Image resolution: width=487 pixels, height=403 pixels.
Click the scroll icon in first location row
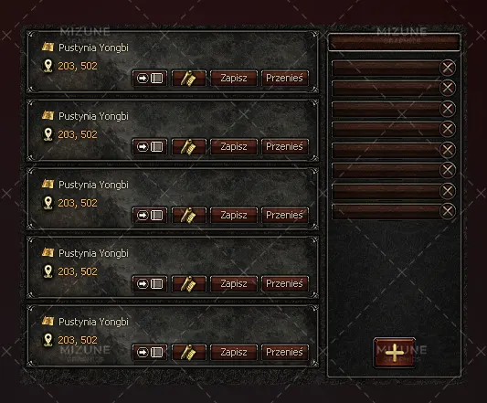point(188,78)
